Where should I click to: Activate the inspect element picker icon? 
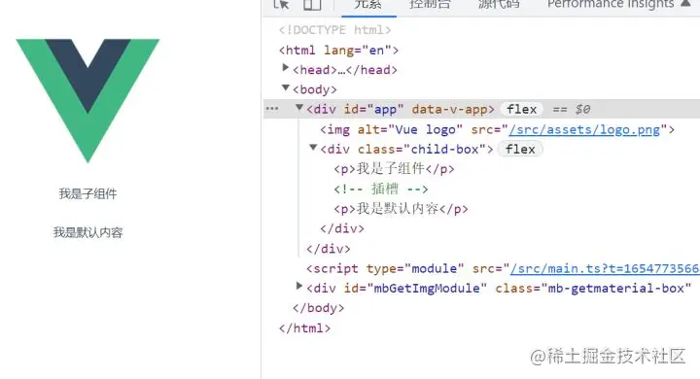282,5
